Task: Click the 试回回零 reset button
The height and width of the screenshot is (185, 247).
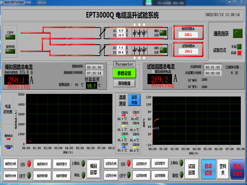Action: point(191,169)
